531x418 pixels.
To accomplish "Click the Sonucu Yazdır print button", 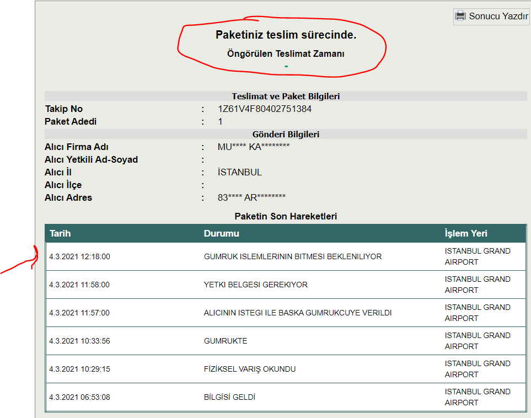I will click(491, 16).
